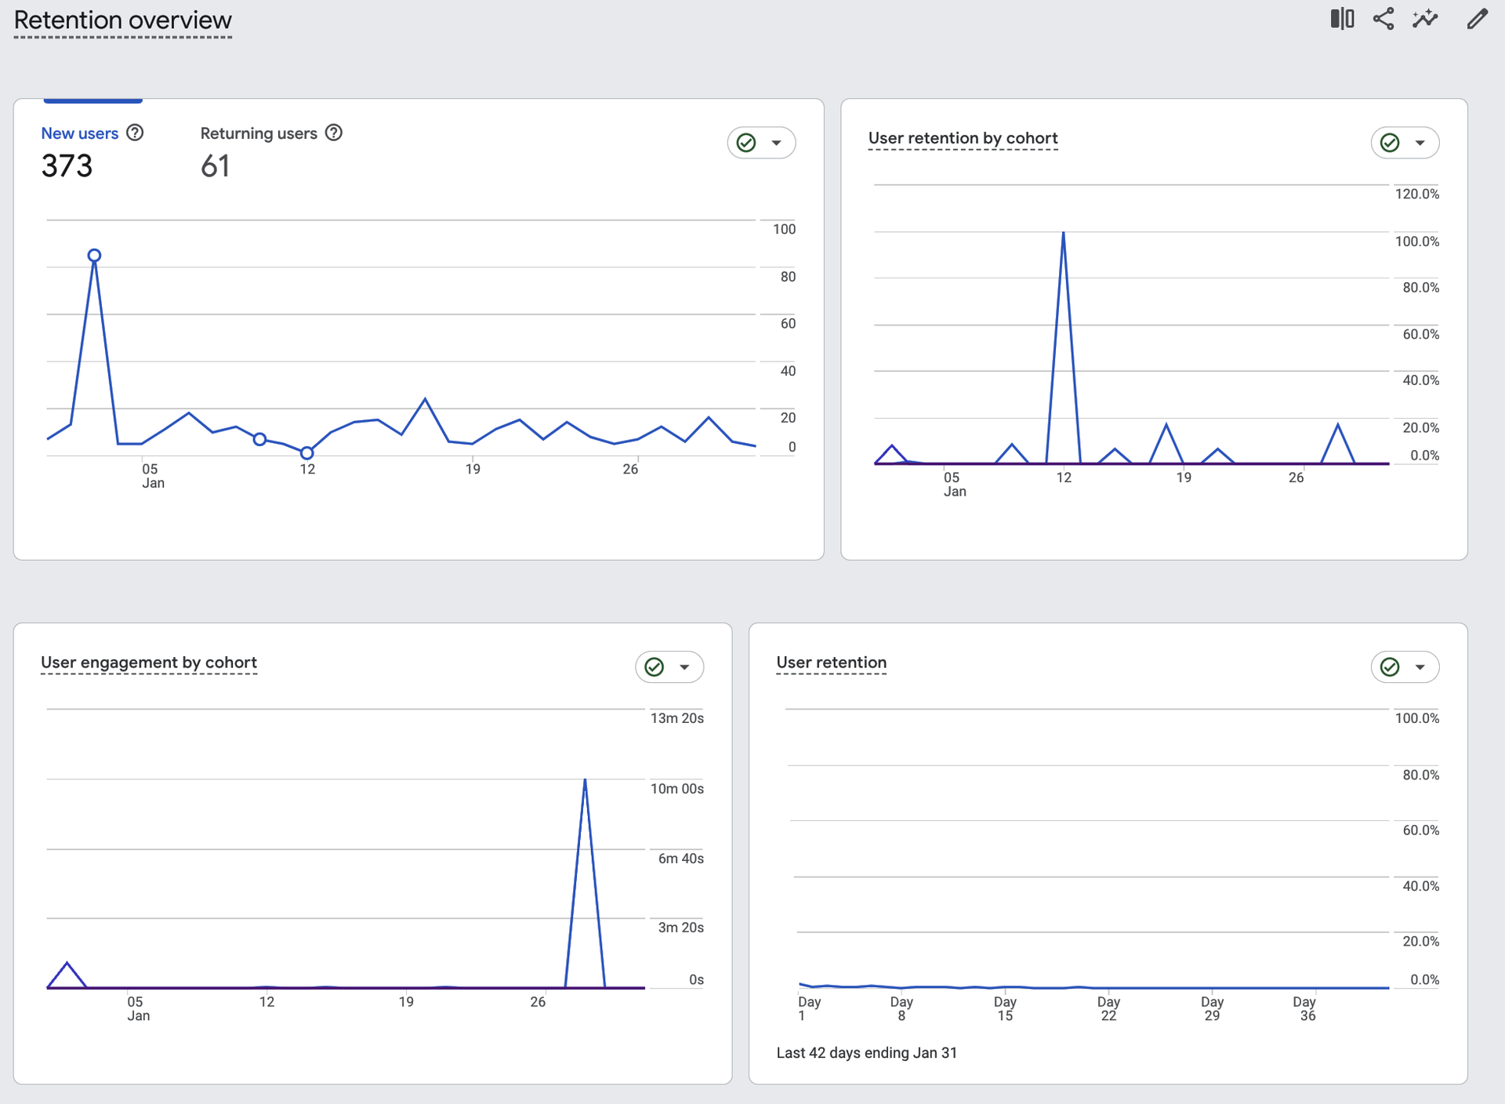This screenshot has width=1505, height=1104.
Task: Open dropdown arrow on User retention card
Action: [1420, 667]
